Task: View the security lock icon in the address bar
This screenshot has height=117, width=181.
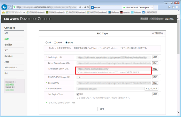Action: (85, 7)
